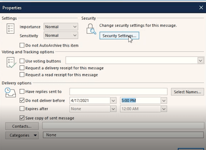The image size is (206, 150).
Task: Open the Categories dropdown button
Action: pyautogui.click(x=22, y=135)
